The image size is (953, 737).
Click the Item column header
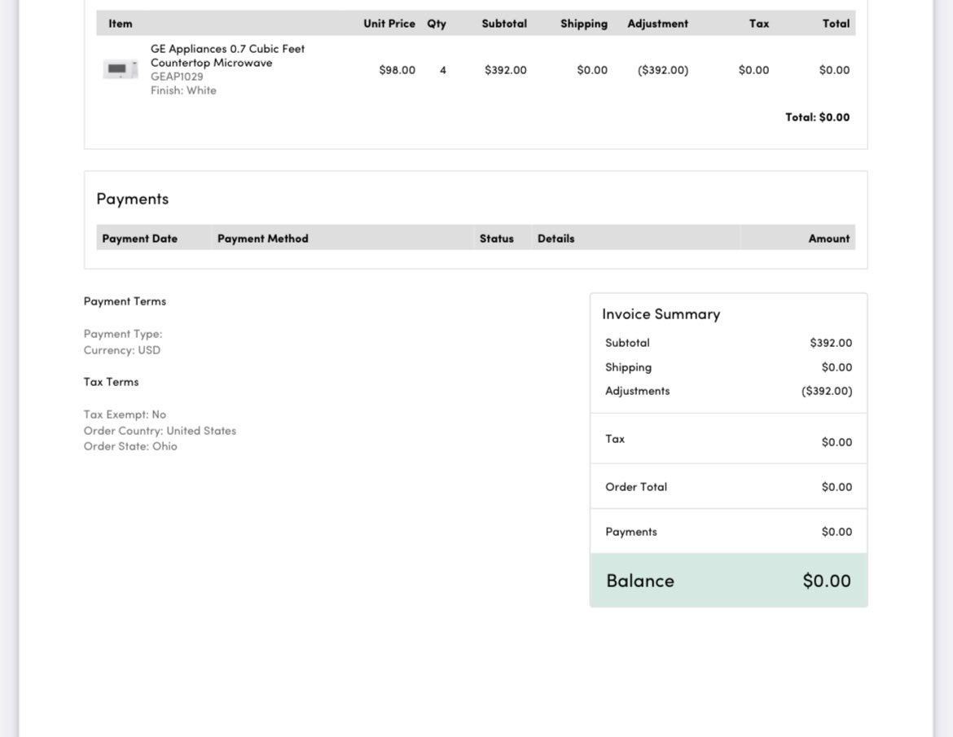(x=121, y=24)
